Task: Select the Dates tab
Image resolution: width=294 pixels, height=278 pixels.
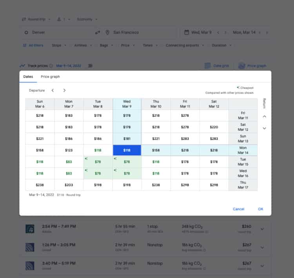Action: point(28,77)
